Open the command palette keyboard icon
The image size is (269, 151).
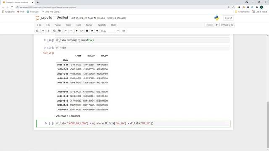pyautogui.click(x=124, y=31)
